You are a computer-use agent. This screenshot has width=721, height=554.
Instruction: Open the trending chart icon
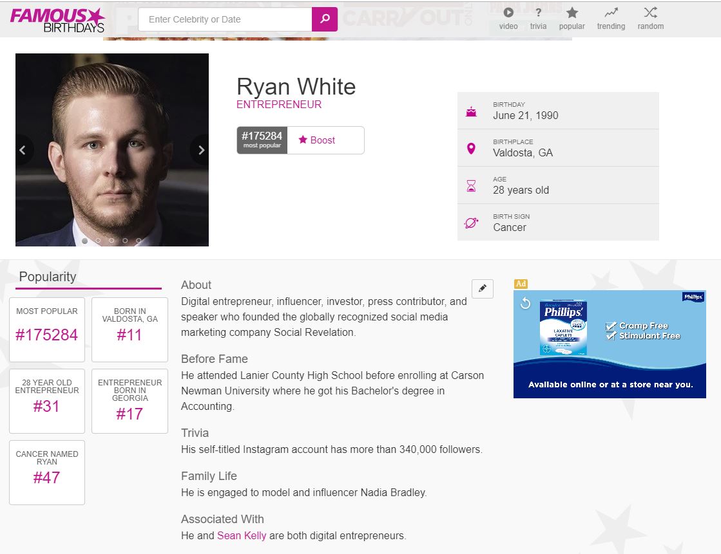(611, 12)
